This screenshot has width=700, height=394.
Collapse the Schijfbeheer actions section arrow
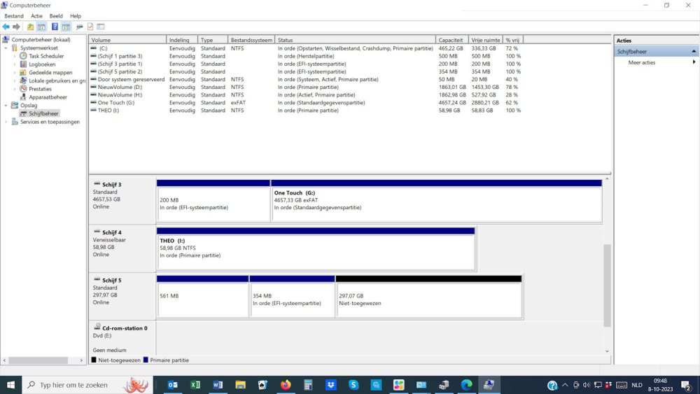694,51
